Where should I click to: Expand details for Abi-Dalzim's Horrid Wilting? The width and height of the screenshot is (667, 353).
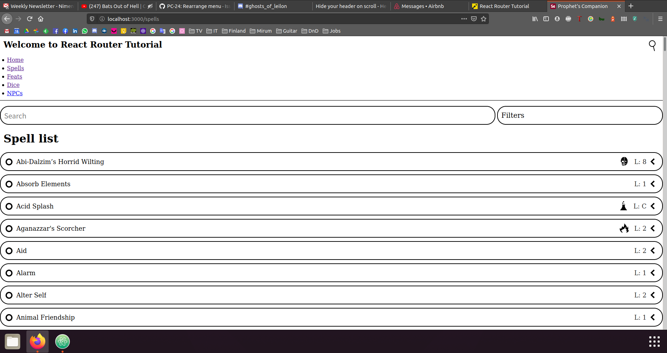[652, 162]
